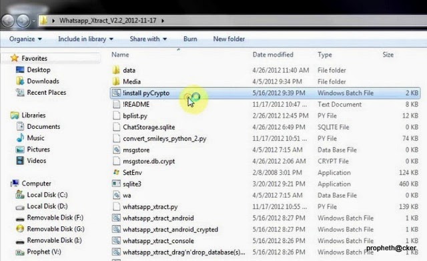Click the Downloads folder icon in sidebar
Screen dimensions: 427x261
click(20, 81)
